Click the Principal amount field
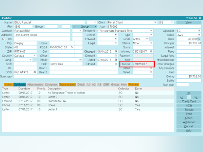 pos(189,43)
